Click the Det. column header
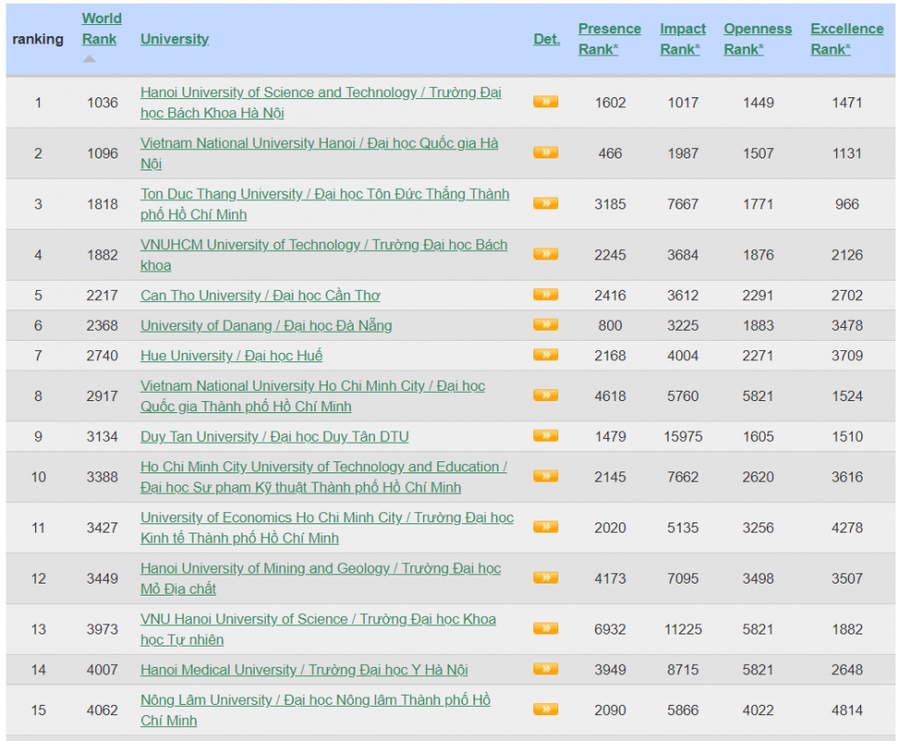This screenshot has height=741, width=899. click(546, 39)
